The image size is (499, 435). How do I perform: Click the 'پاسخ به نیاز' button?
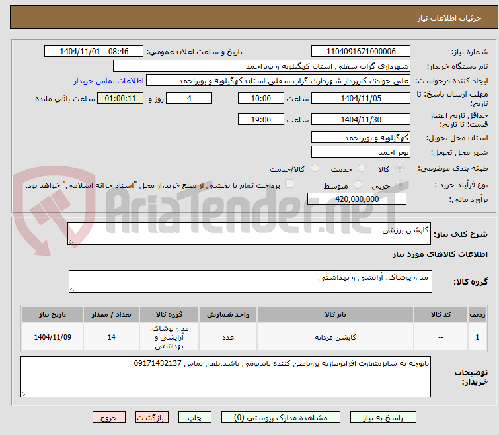383,418
